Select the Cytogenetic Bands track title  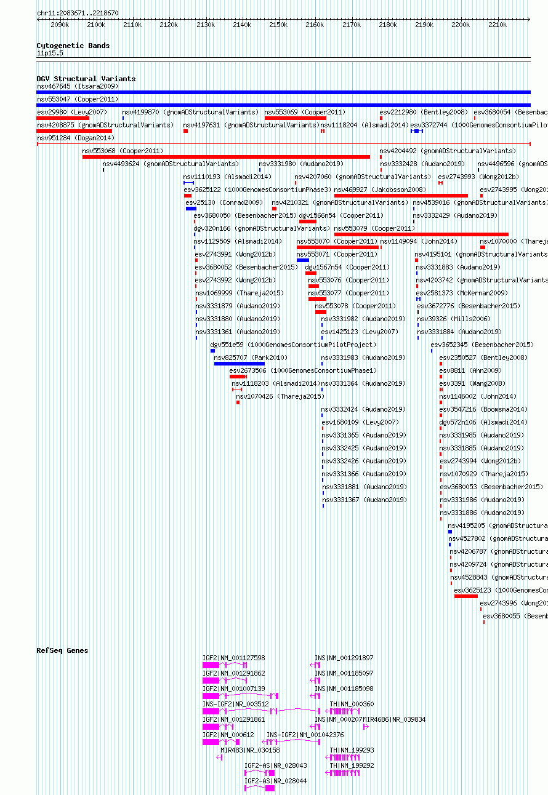click(73, 46)
